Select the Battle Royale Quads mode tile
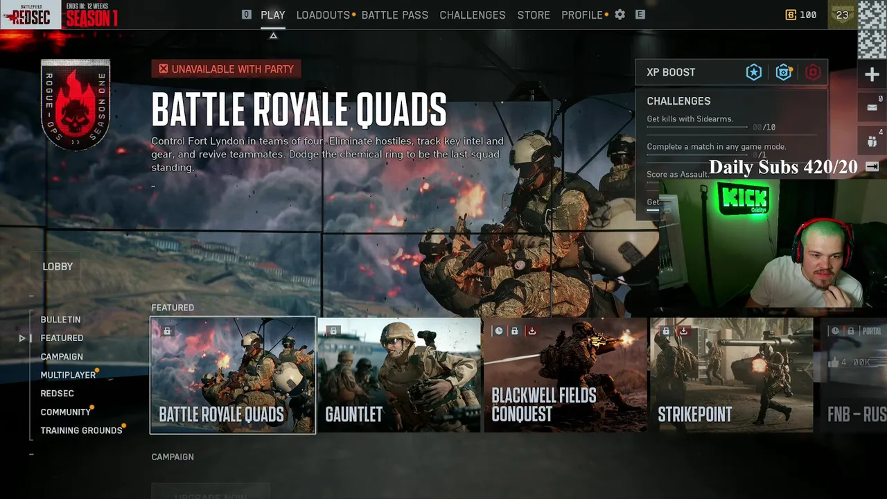Viewport: 887px width, 499px height. [x=233, y=375]
